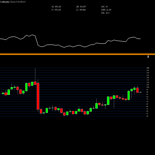Click the close value "C: 89.13"
The height and width of the screenshot is (155, 155).
tap(56, 10)
